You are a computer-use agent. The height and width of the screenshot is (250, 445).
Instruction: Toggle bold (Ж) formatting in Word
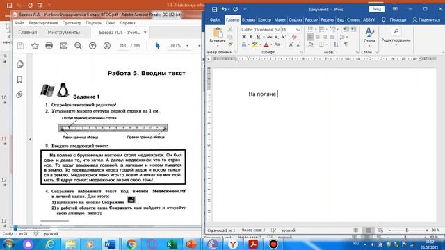click(x=244, y=37)
